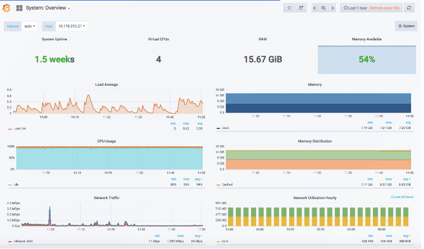Open the System dashboard links menu
Screen dimensions: 424x249
click(x=406, y=26)
